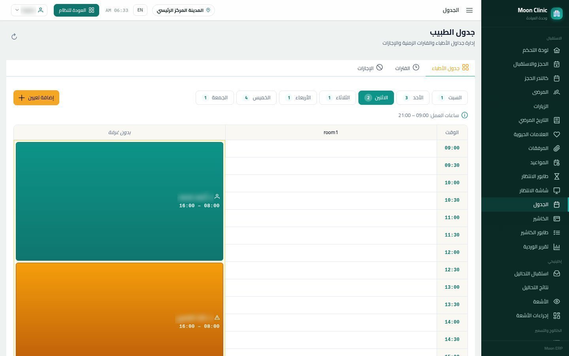Image resolution: width=569 pixels, height=356 pixels.
Task: Click العودة للنظام button
Action: pos(76,10)
